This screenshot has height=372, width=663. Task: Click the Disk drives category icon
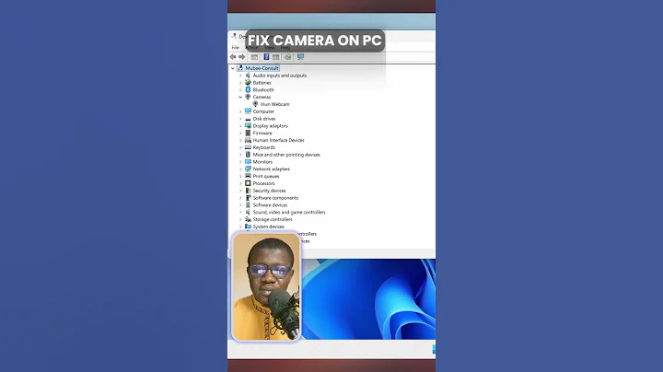pos(248,119)
